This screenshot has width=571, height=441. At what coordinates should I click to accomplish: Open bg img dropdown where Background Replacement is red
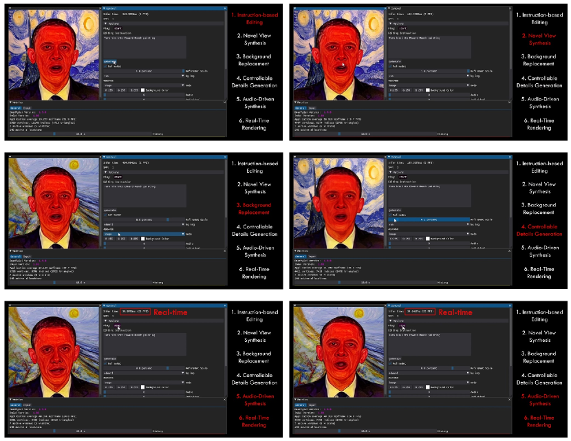tap(144, 224)
